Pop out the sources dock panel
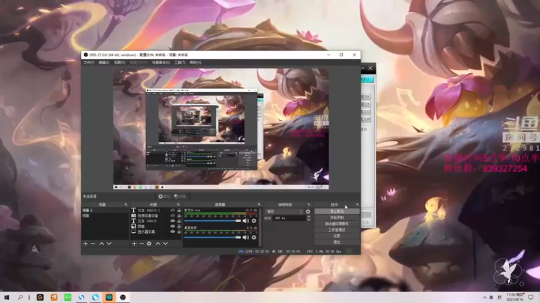540x303 pixels. pos(178,205)
